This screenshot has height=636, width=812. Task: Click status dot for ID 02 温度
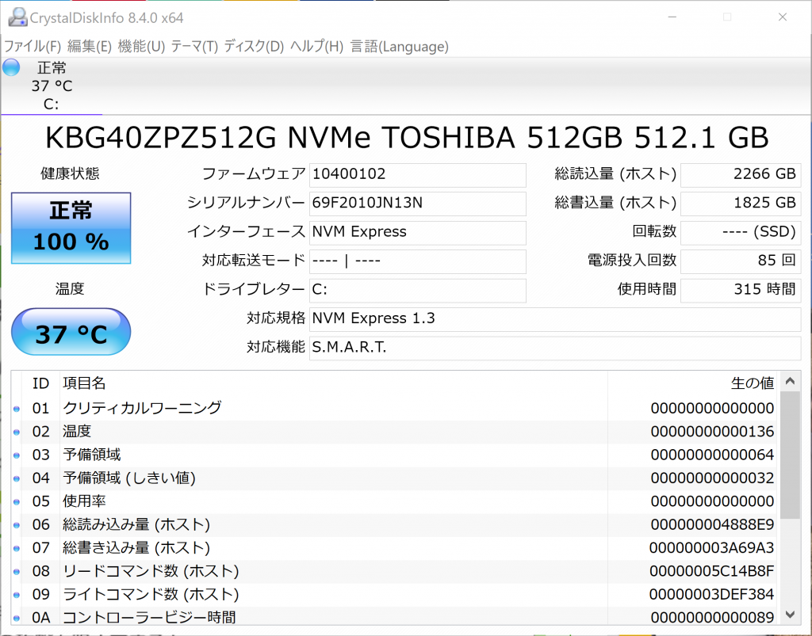click(17, 432)
